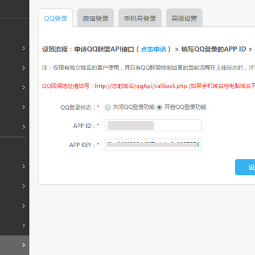This screenshot has width=255, height=255.
Task: Enable the 开启QQ登录功能 radio option
Action: click(x=160, y=108)
